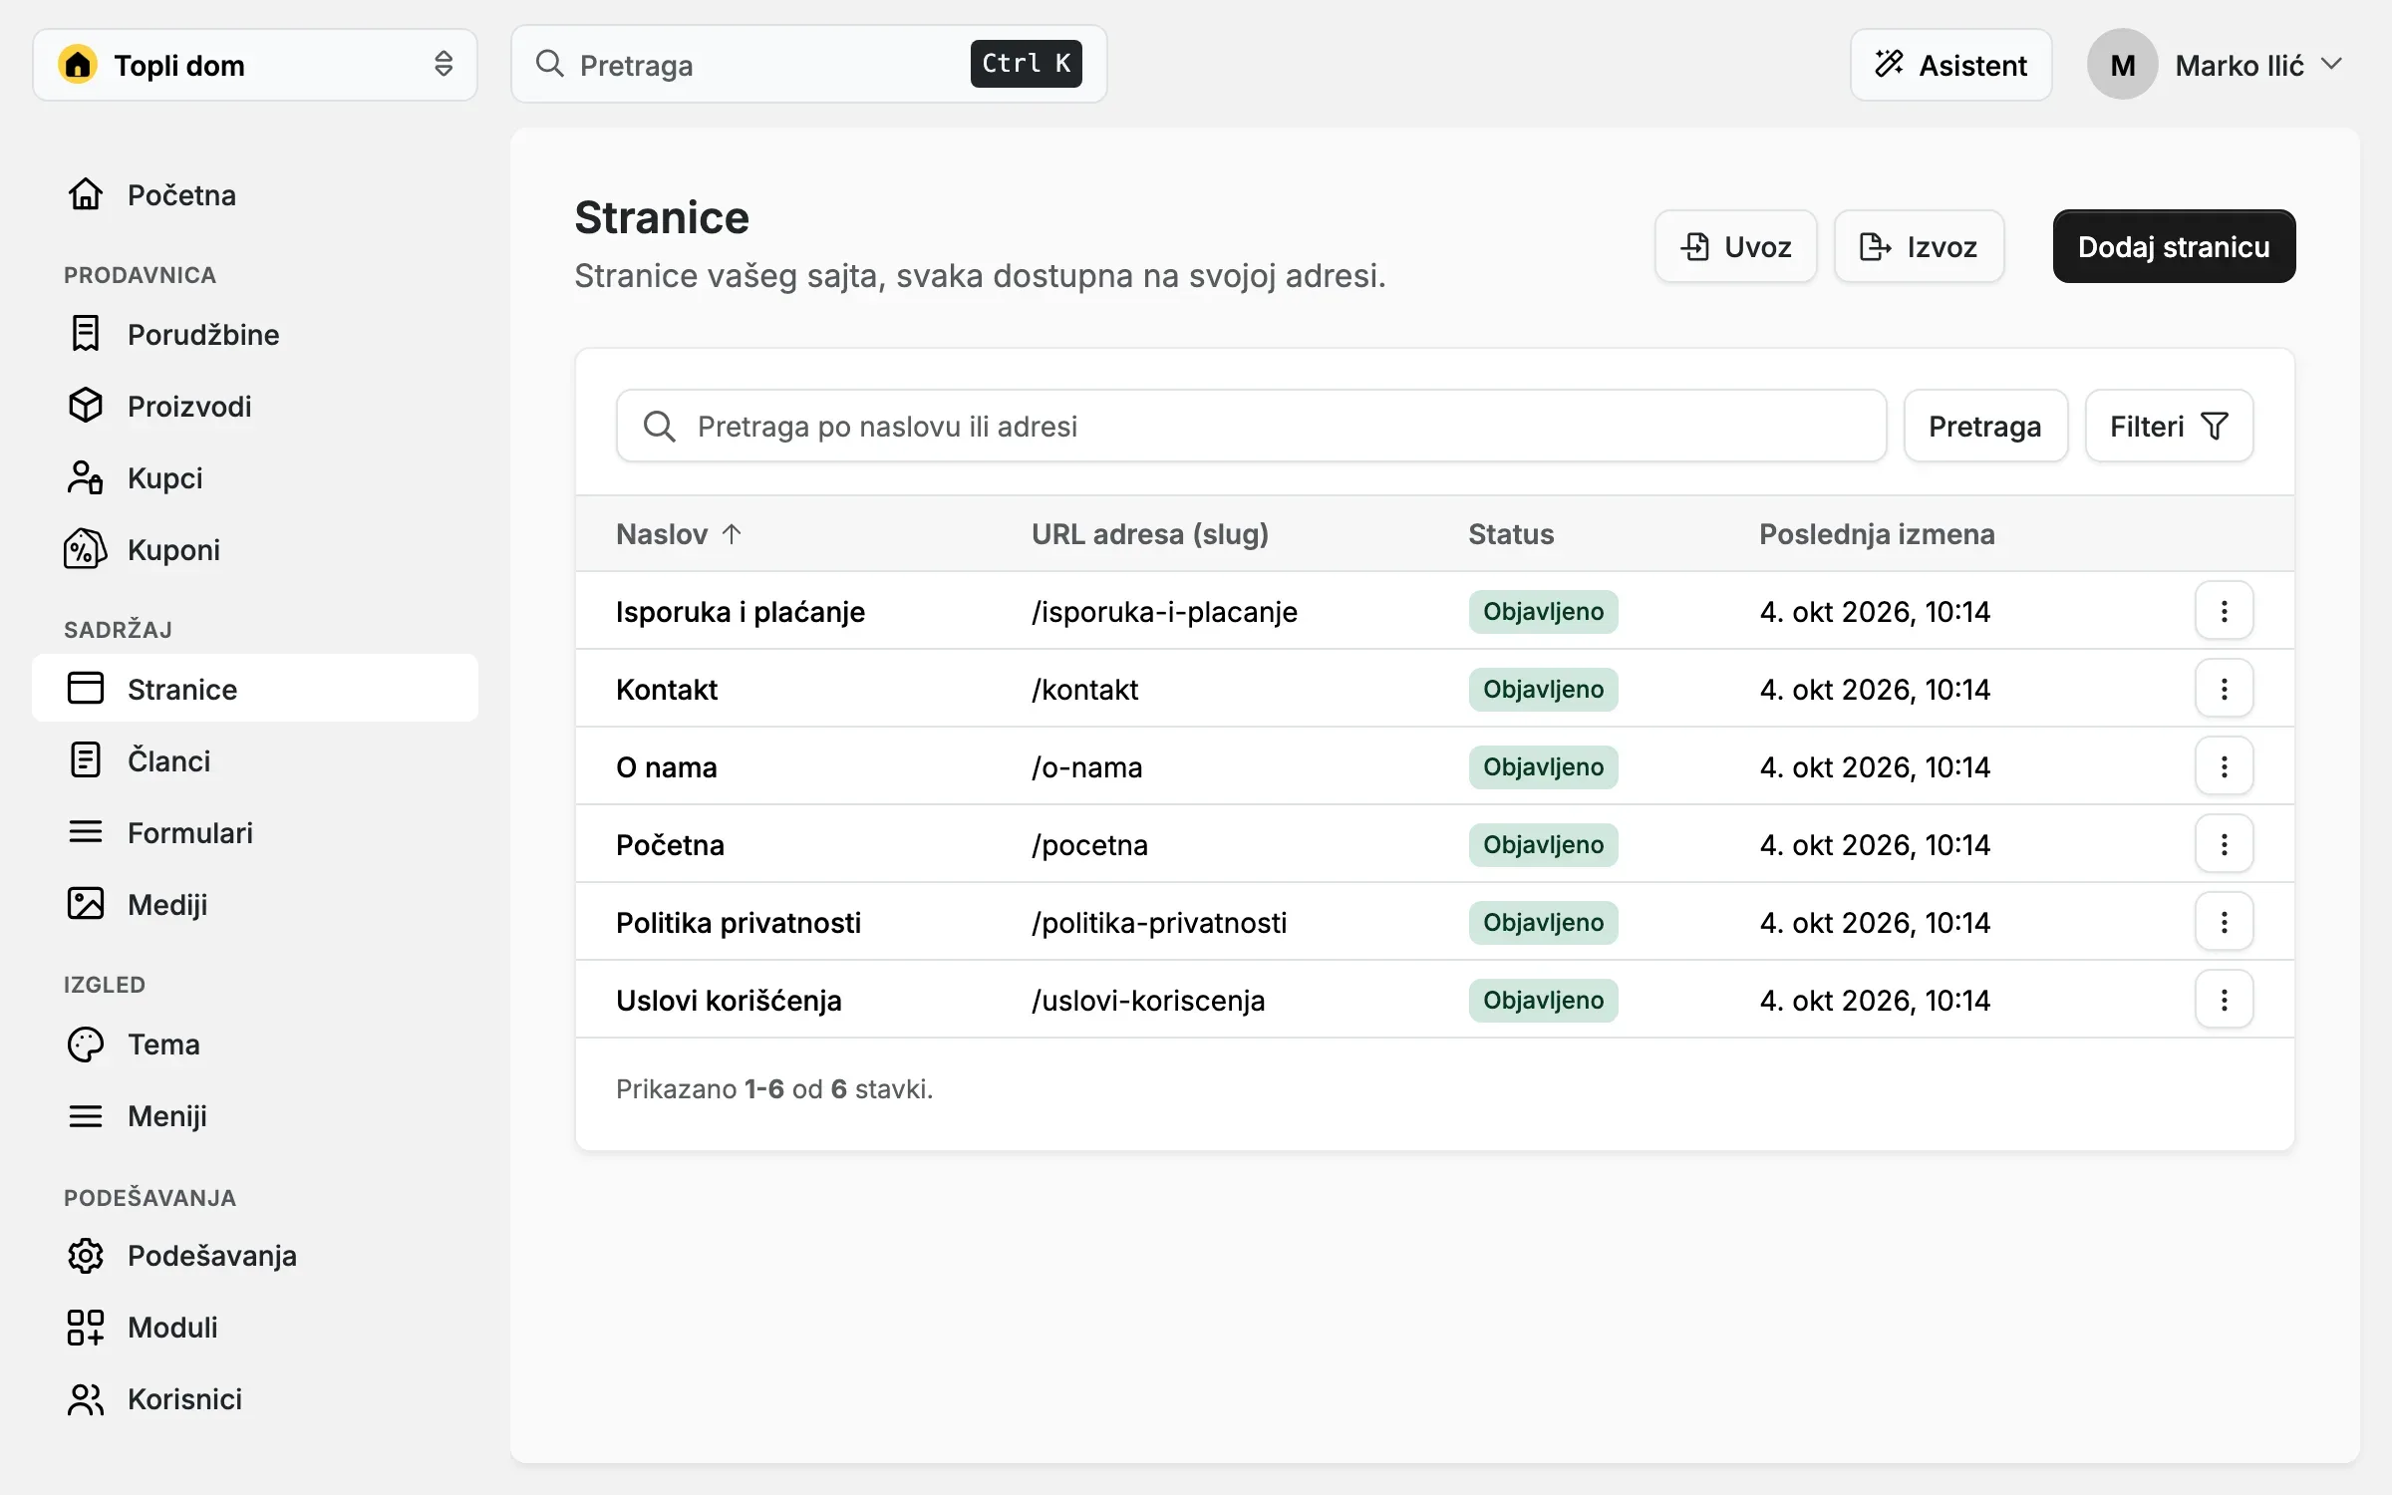Open Tema palette icon
2392x1495 pixels.
click(x=86, y=1044)
